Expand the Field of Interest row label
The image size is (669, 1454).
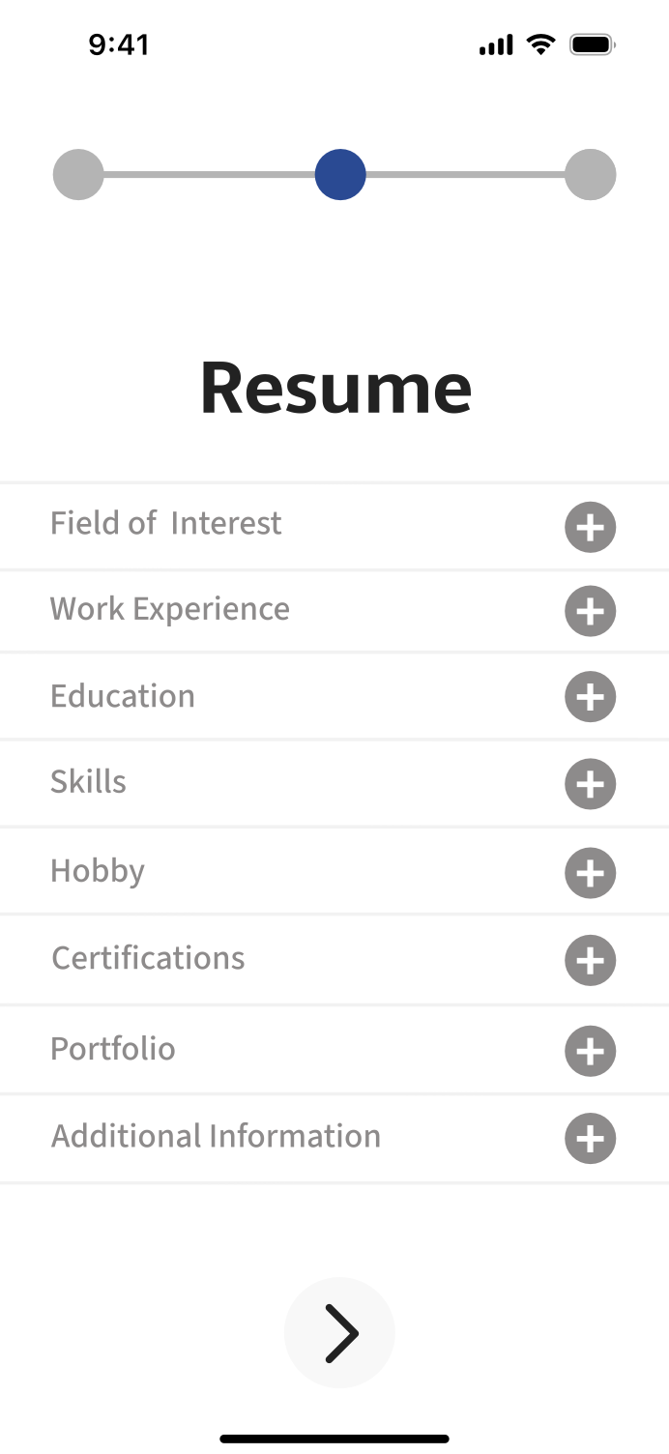[x=166, y=524]
